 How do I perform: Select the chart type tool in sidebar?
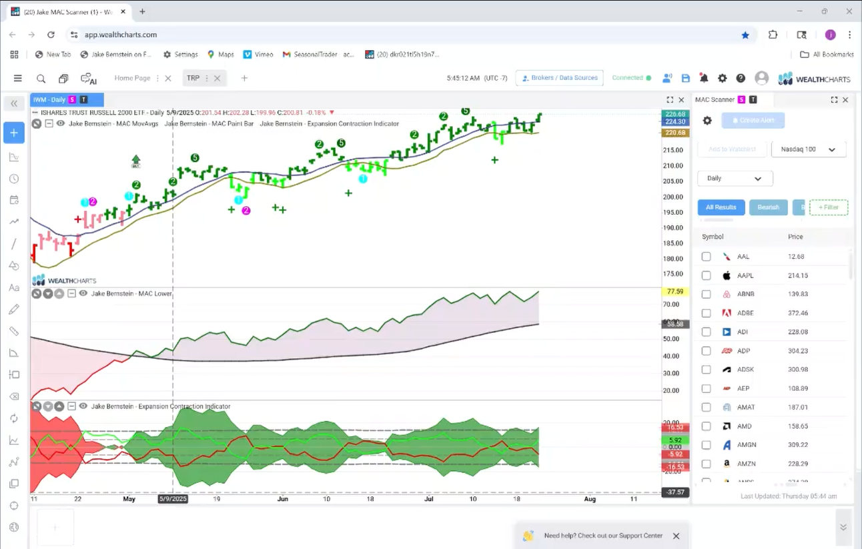tap(14, 157)
